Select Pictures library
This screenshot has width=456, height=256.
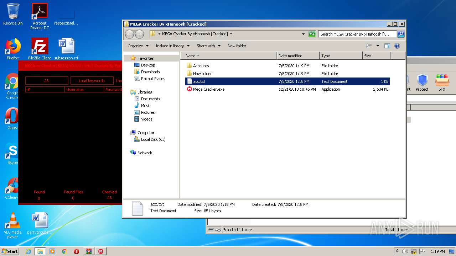(148, 112)
